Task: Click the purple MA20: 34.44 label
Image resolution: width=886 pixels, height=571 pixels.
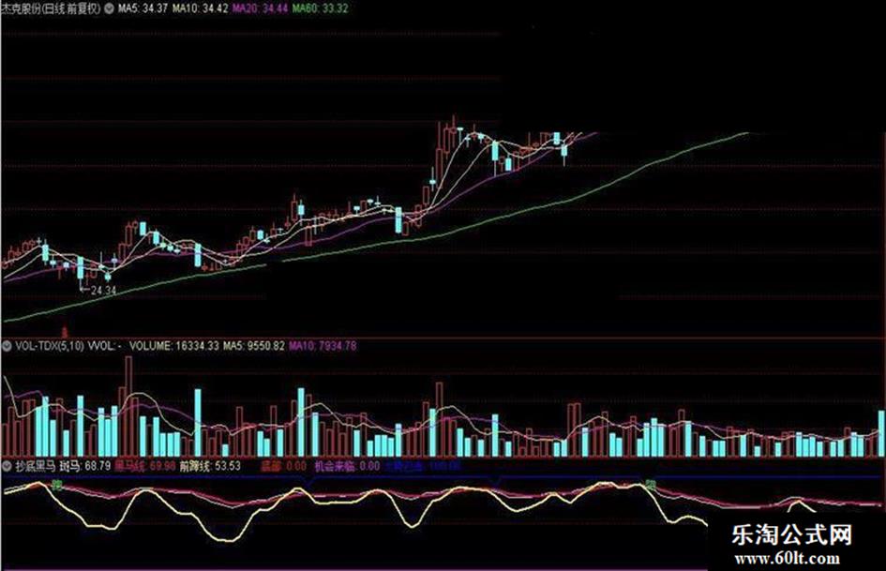Action: 260,8
